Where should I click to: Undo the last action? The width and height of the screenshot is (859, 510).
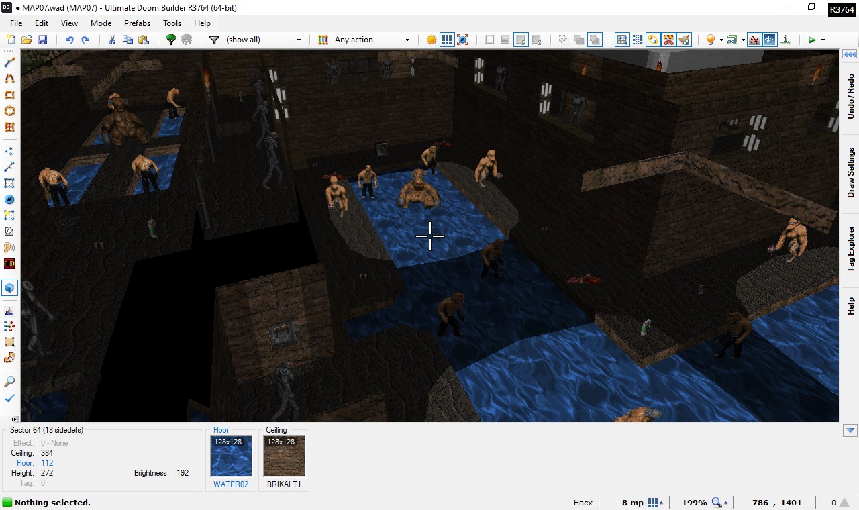[69, 40]
